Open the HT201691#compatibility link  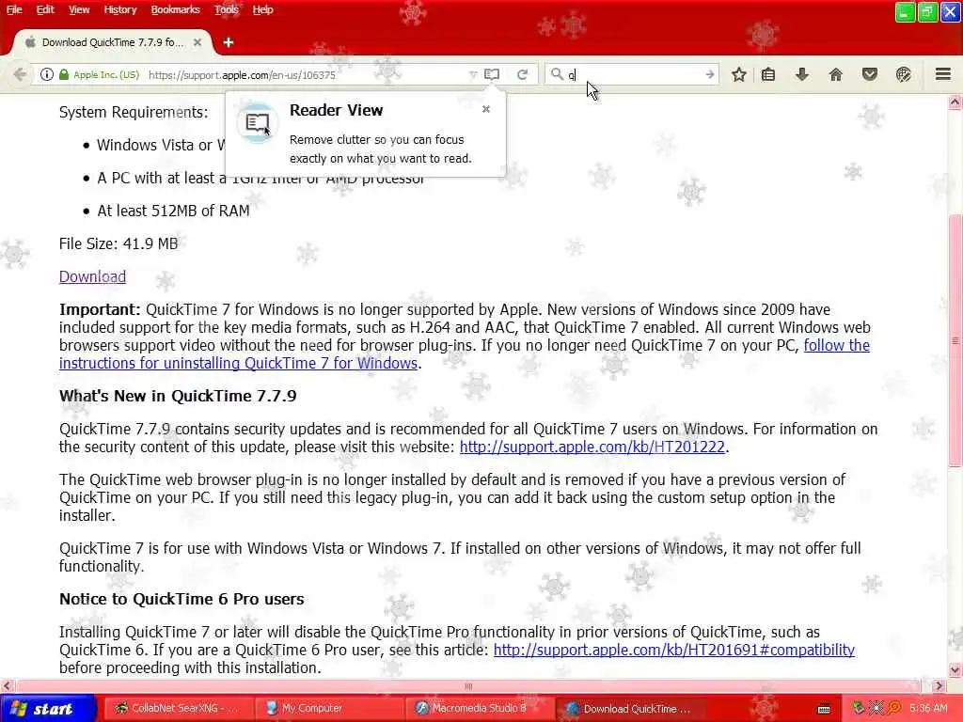pyautogui.click(x=673, y=651)
